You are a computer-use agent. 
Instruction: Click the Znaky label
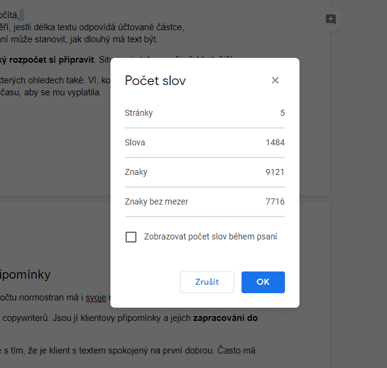click(x=136, y=172)
